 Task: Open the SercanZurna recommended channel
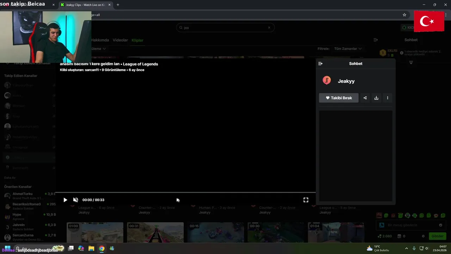pyautogui.click(x=29, y=237)
